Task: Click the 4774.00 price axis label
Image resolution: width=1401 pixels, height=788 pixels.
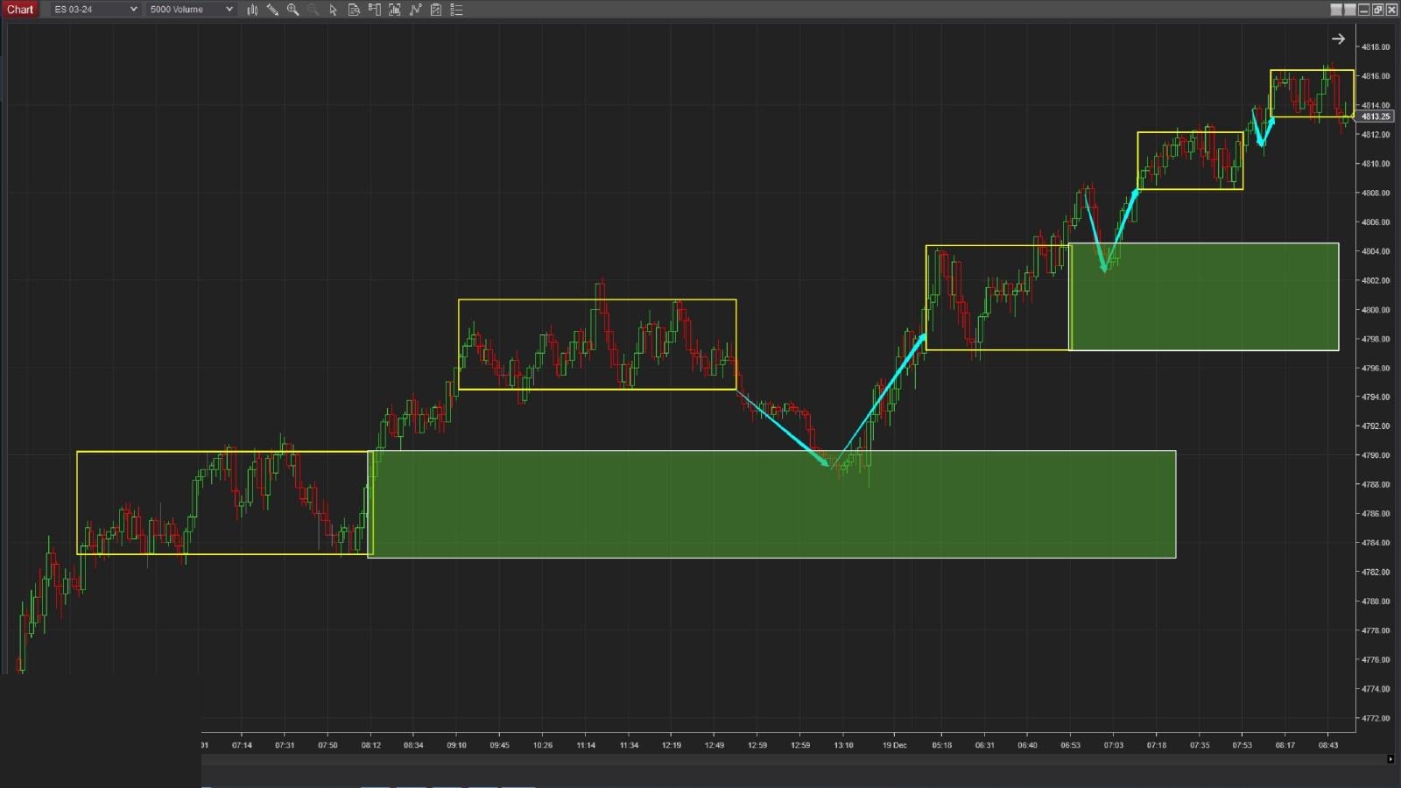Action: click(x=1376, y=689)
